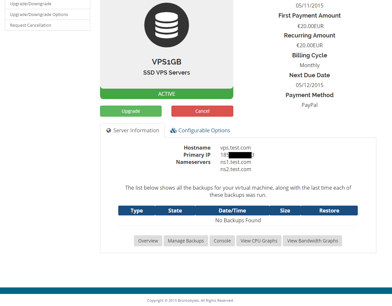Open View Bandwidth Graphs
The height and width of the screenshot is (306, 392).
(x=312, y=241)
